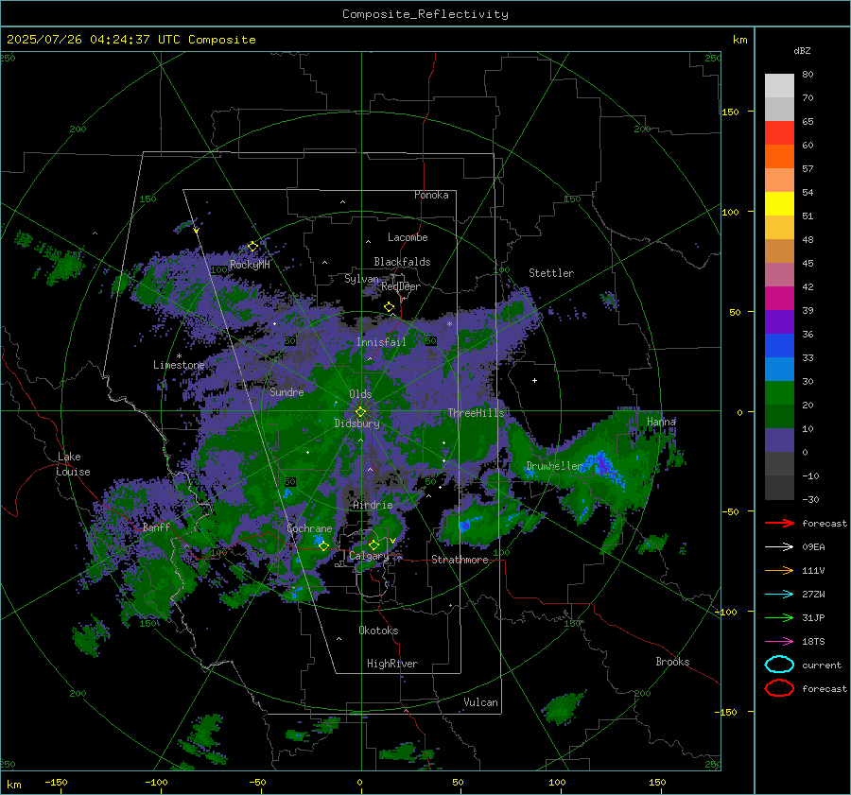Click the -30 dBZ scale value
This screenshot has width=851, height=795.
tap(810, 499)
